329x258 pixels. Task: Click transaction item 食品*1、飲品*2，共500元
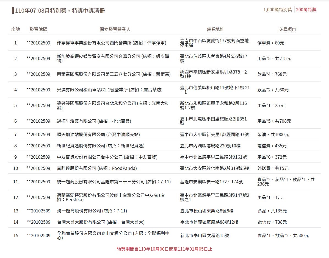click(283, 235)
